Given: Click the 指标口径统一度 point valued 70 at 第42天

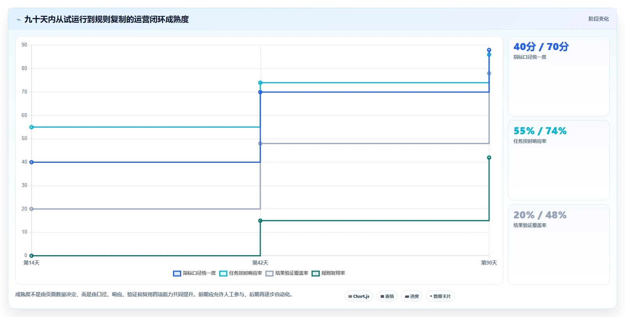Looking at the screenshot, I should click(260, 92).
